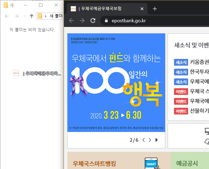The width and height of the screenshot is (209, 169).
Task: Open recent locations dropdown in File Explorer
Action: click(x=25, y=16)
